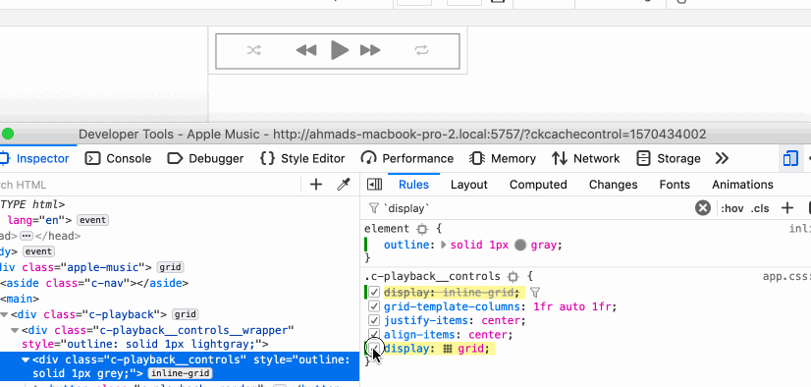Add a new node with the plus icon
811x387 pixels.
click(315, 185)
